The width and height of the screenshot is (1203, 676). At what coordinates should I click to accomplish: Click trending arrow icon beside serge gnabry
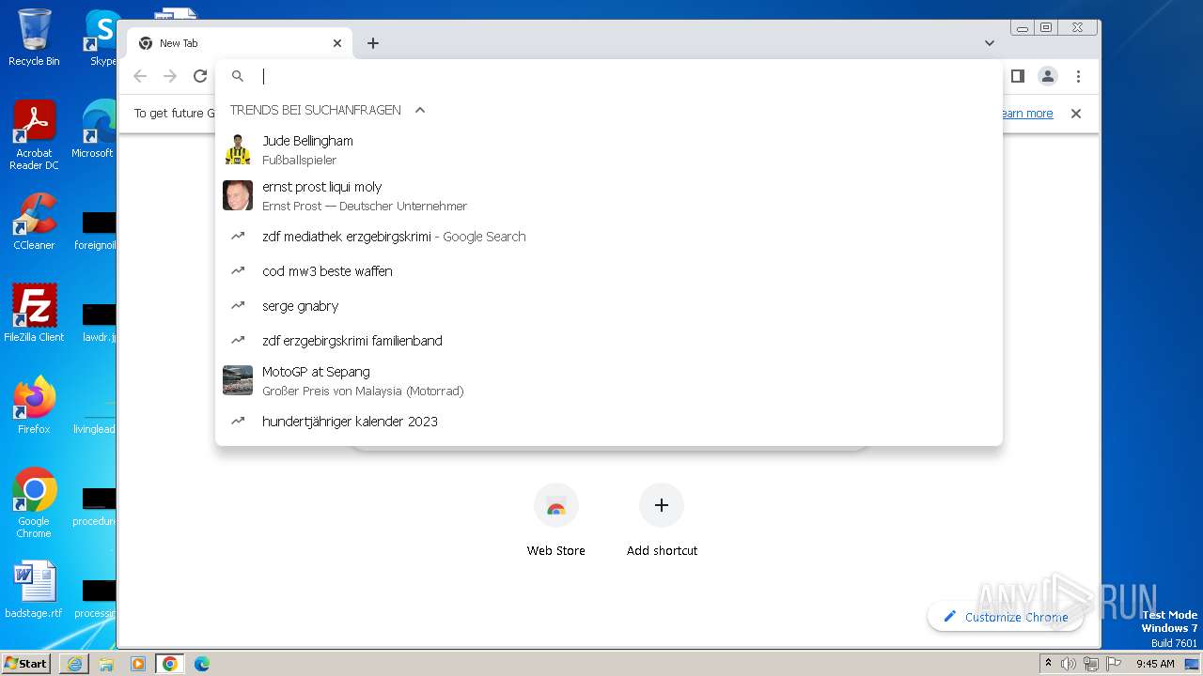tap(238, 306)
